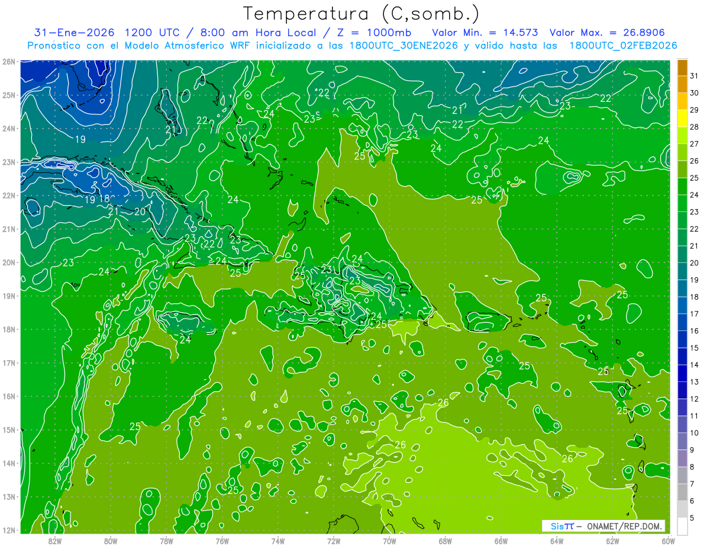710x549 pixels.
Task: Click the gray legend band between 6 and 7
Action: tap(682, 493)
